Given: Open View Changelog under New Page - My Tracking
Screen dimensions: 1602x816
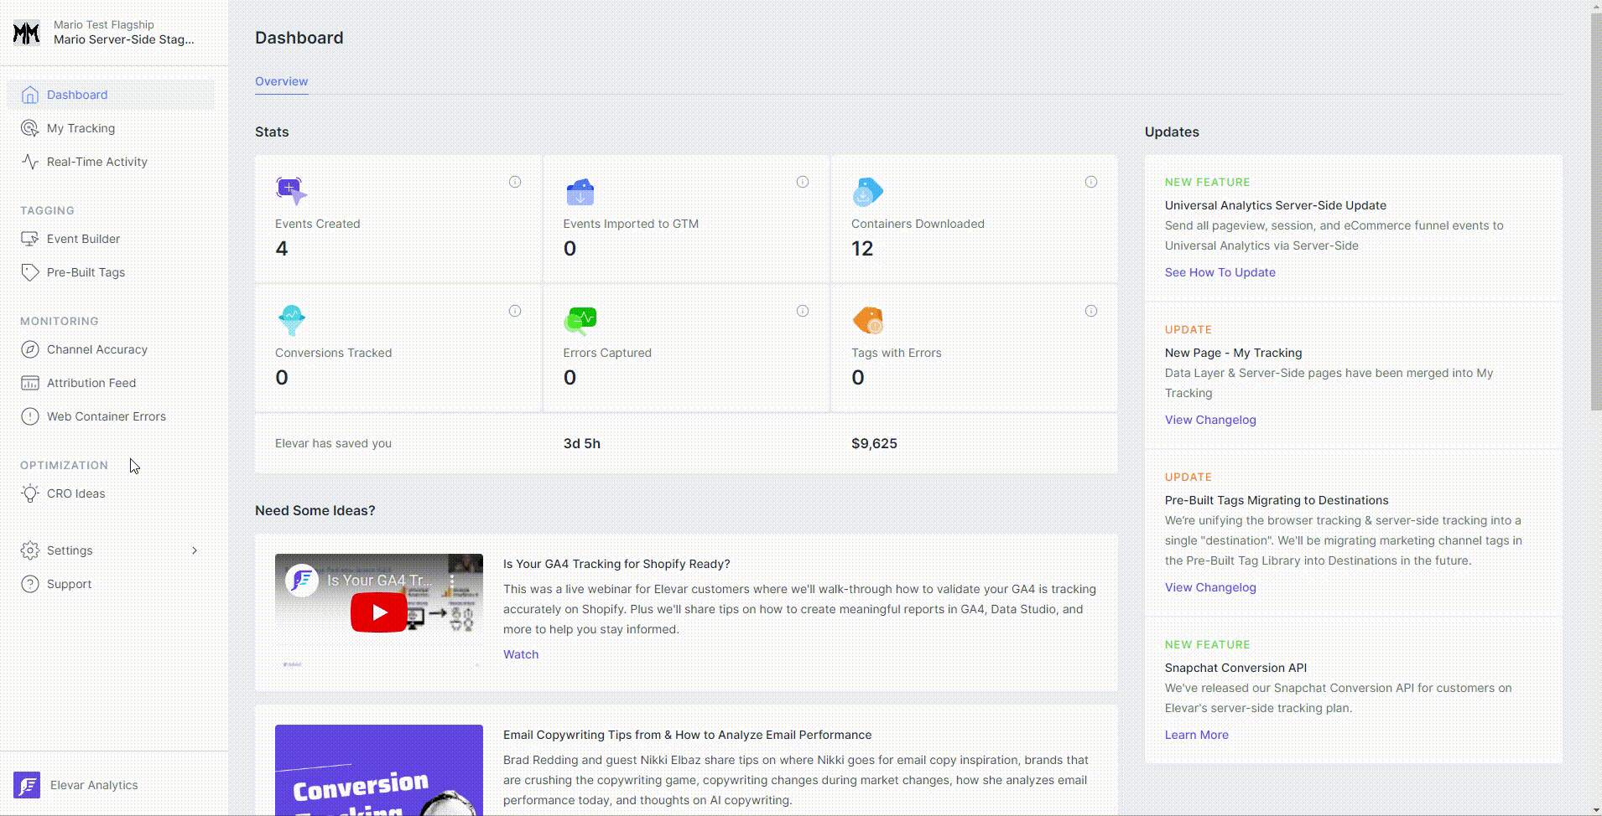Looking at the screenshot, I should coord(1210,420).
